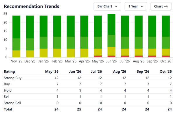
Task: Click the red Sell segment of May '26 bar
Action: click(98, 56)
